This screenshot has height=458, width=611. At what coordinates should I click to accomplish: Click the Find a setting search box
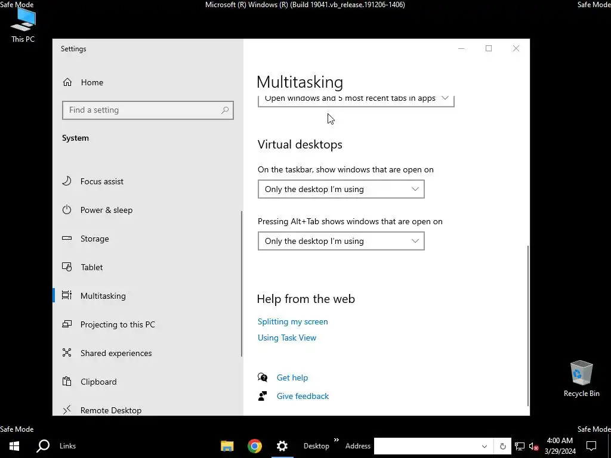click(148, 110)
